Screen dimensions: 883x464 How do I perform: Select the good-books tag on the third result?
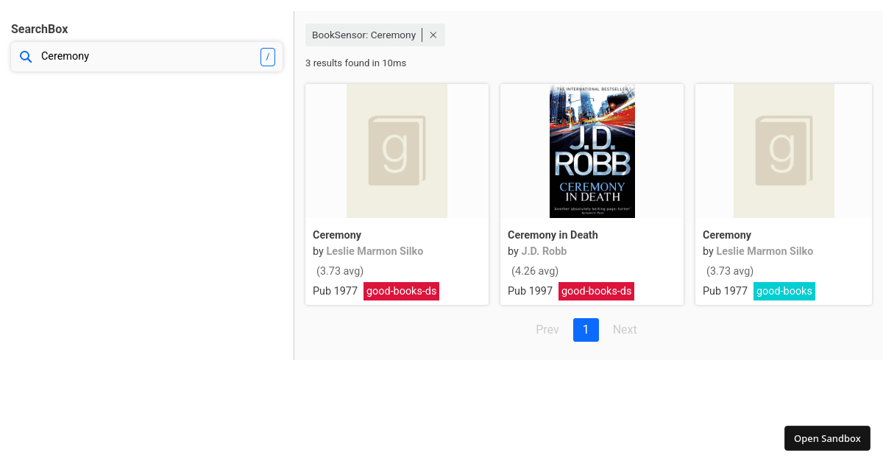784,291
